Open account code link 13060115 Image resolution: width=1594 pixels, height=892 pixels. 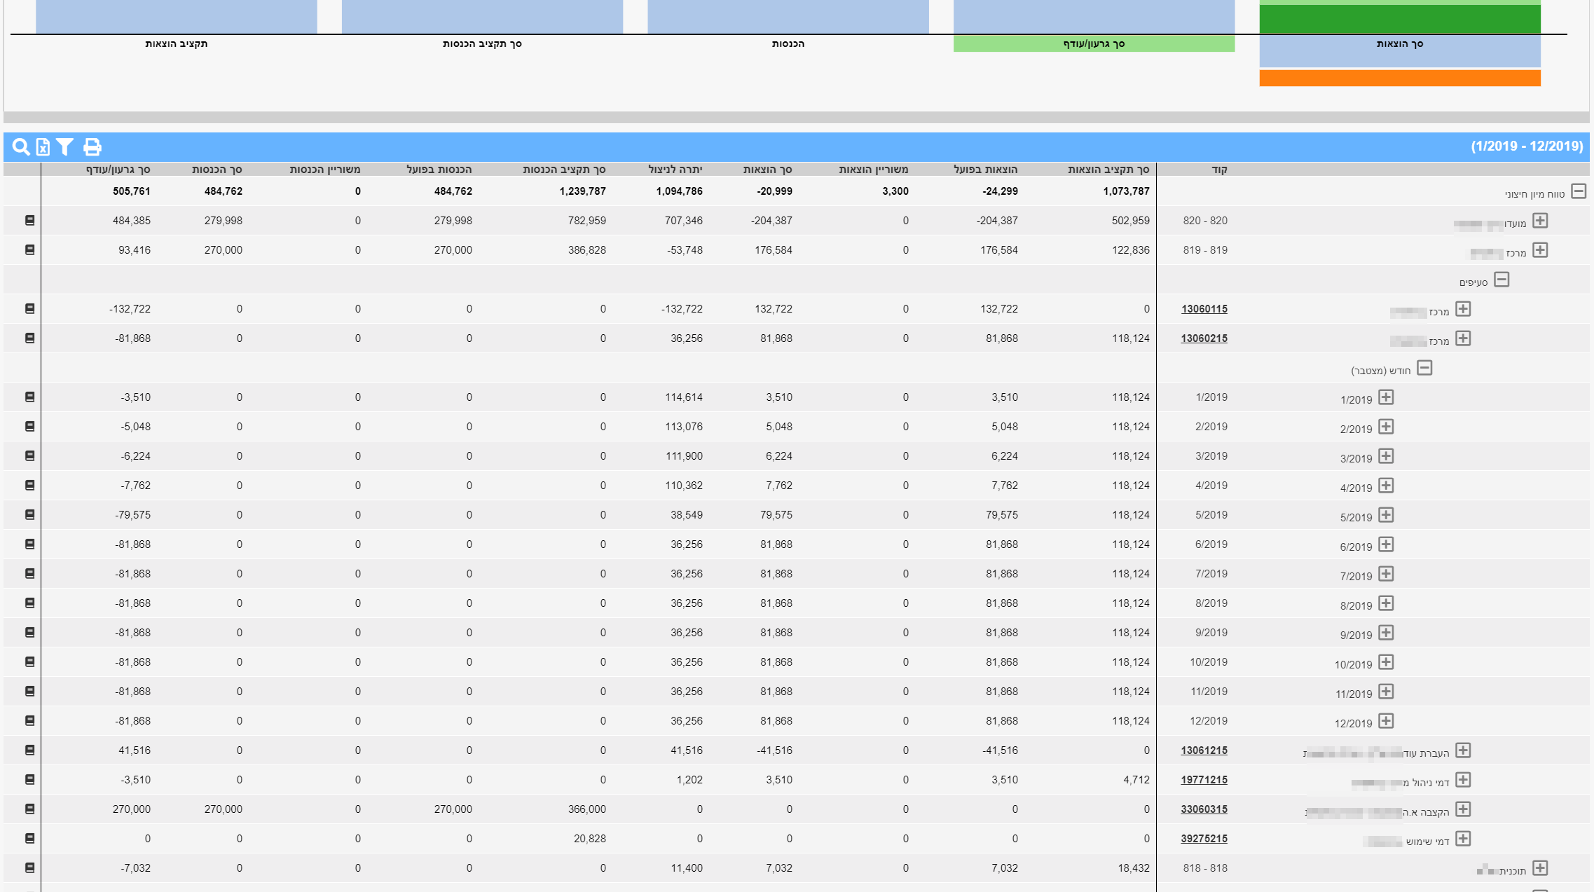(1204, 309)
